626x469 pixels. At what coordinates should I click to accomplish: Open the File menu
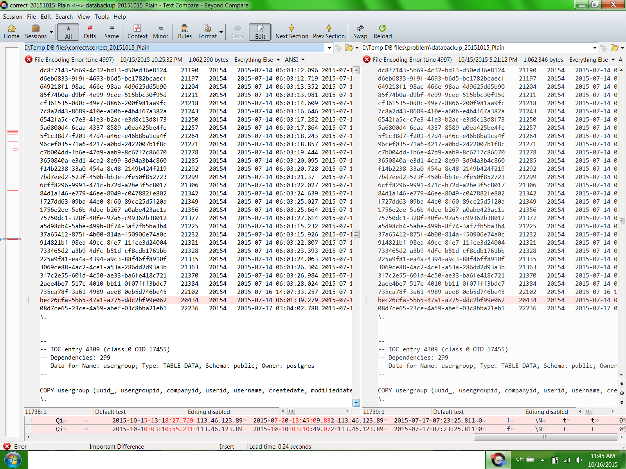point(31,16)
